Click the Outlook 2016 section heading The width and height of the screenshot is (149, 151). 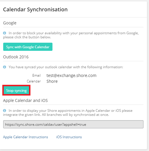click(x=16, y=57)
